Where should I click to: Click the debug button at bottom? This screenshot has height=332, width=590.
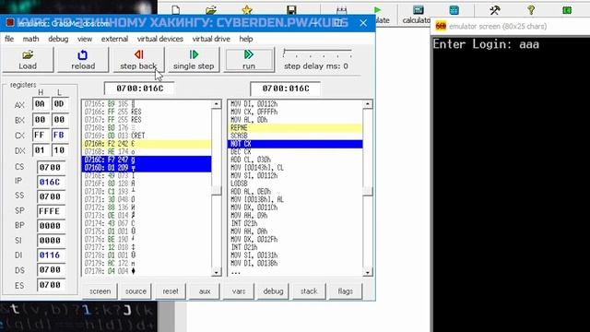coord(273,291)
